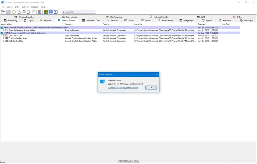Sort by Timestamp column header
Viewport: 257px width, 164px height.
pyautogui.click(x=208, y=24)
